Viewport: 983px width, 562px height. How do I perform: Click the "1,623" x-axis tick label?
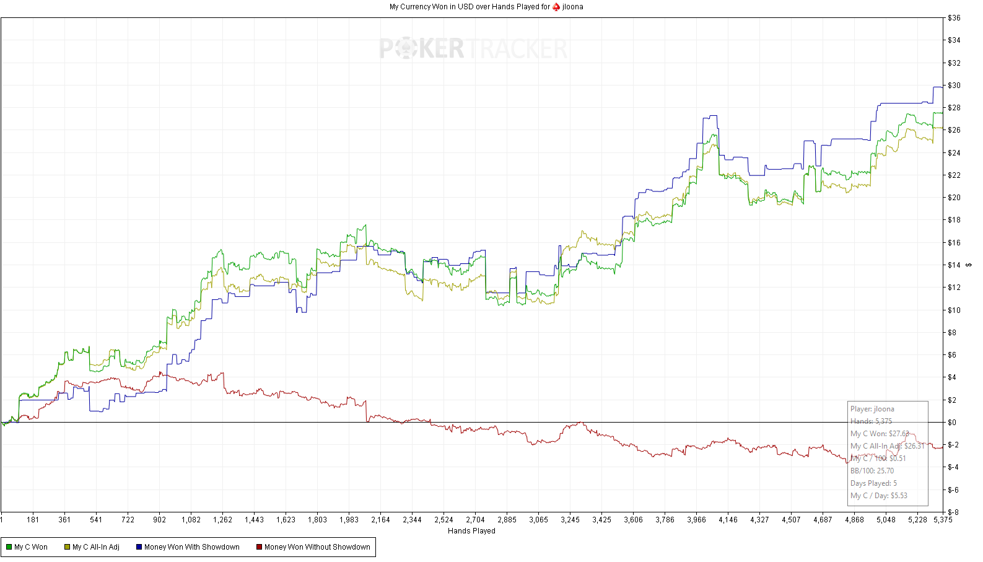[286, 520]
